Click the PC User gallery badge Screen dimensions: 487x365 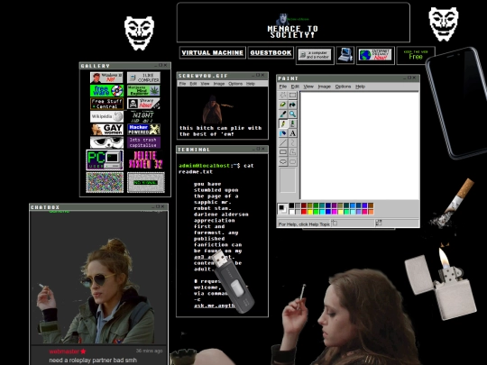(x=105, y=160)
